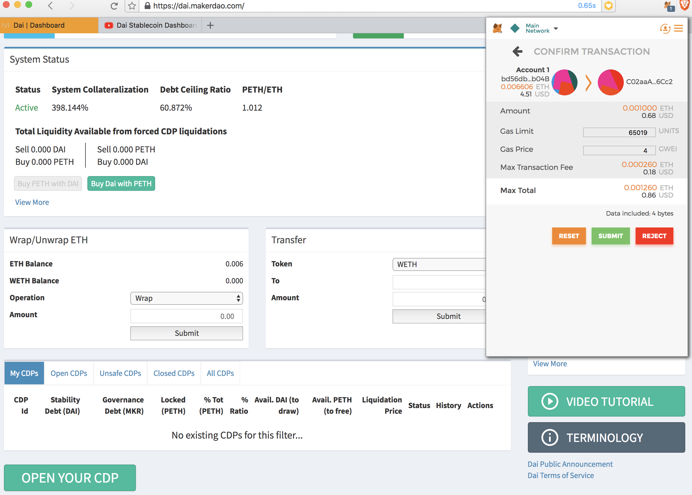
Task: Click the browser forward arrow
Action: [x=72, y=6]
